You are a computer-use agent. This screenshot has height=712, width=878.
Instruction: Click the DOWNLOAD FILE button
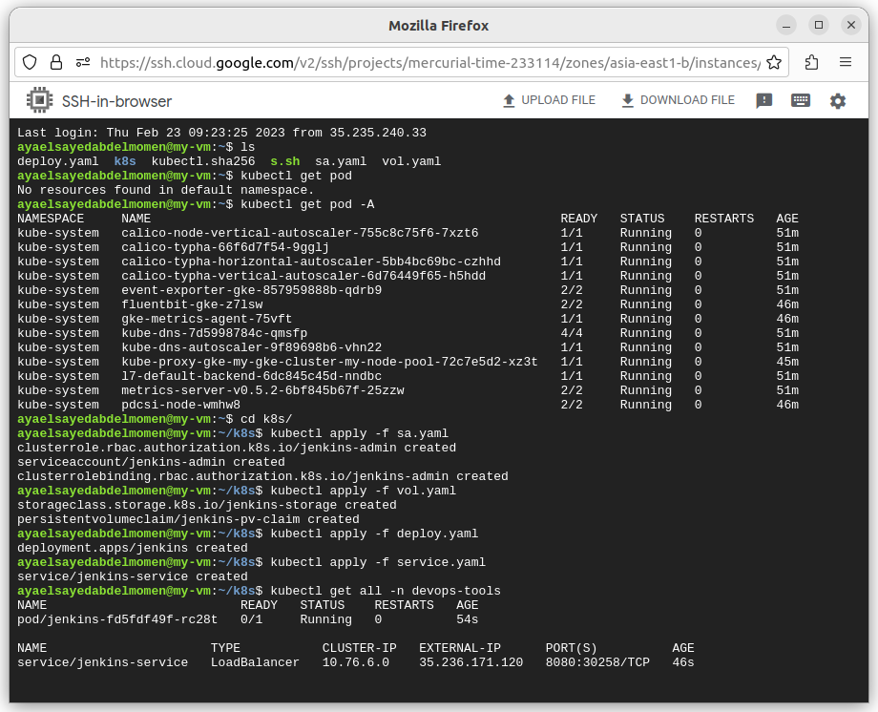[678, 99]
